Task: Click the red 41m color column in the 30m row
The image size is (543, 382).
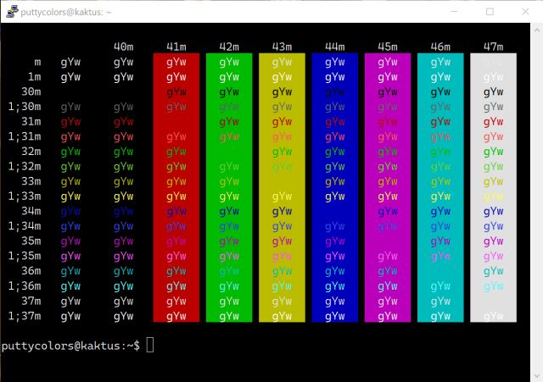Action: pyautogui.click(x=176, y=91)
